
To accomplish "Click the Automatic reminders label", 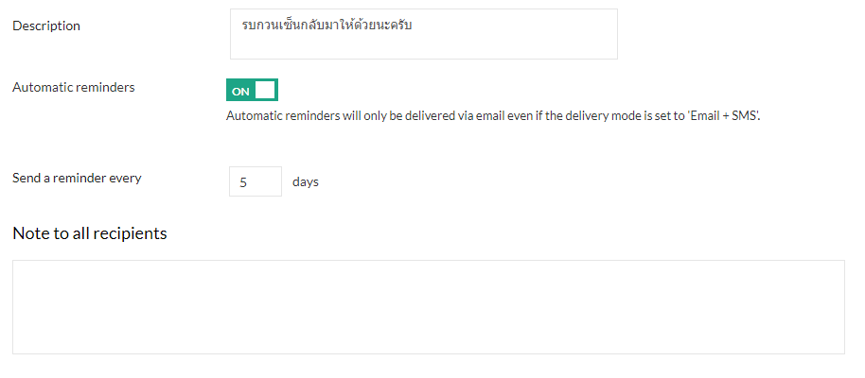I will point(73,87).
